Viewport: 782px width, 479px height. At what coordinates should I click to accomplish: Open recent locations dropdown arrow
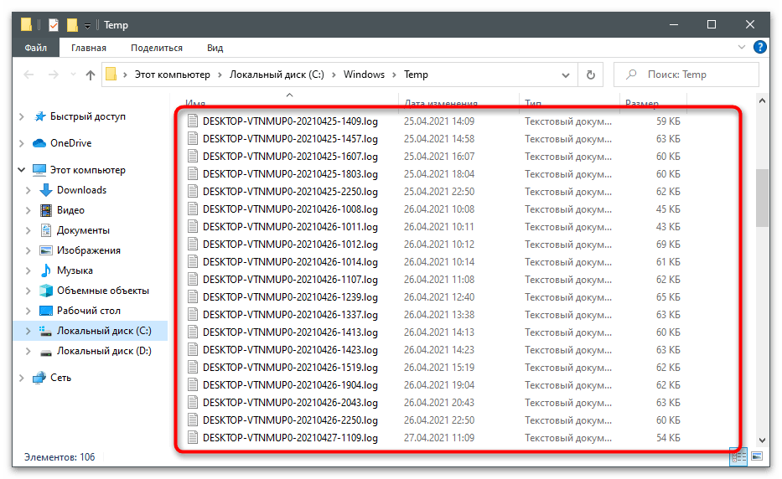pyautogui.click(x=73, y=75)
